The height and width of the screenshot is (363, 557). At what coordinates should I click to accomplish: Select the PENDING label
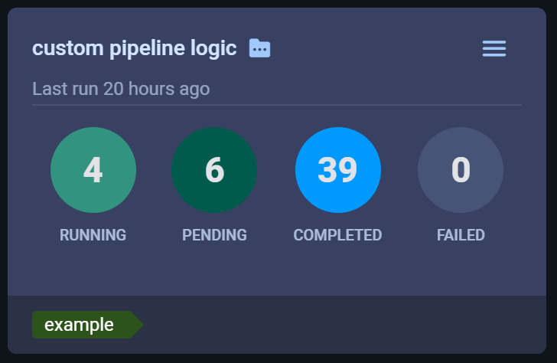(x=214, y=235)
